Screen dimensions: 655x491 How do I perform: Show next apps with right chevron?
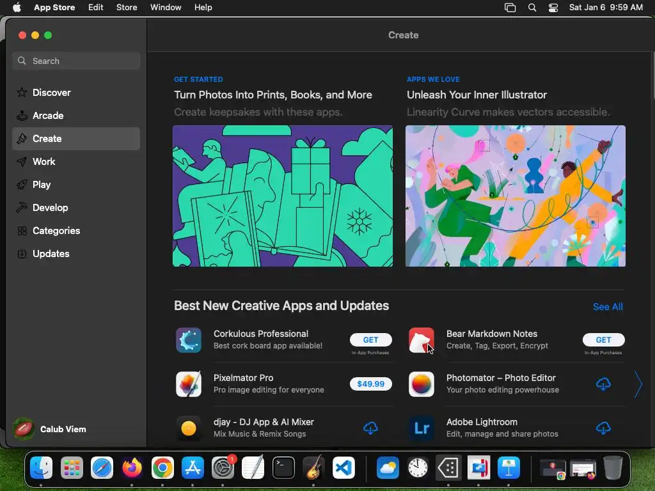638,384
